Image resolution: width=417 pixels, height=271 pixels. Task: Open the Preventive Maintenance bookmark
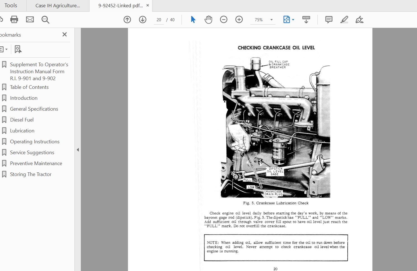(36, 163)
